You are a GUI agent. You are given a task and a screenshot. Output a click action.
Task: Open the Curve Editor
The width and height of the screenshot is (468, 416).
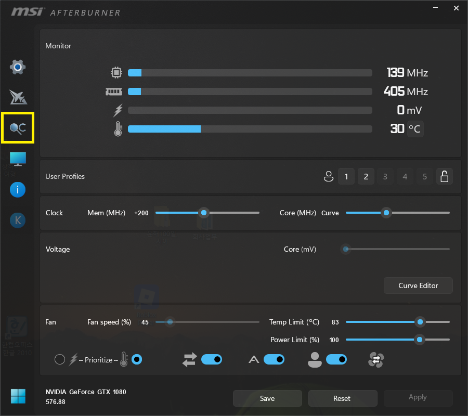pyautogui.click(x=418, y=285)
